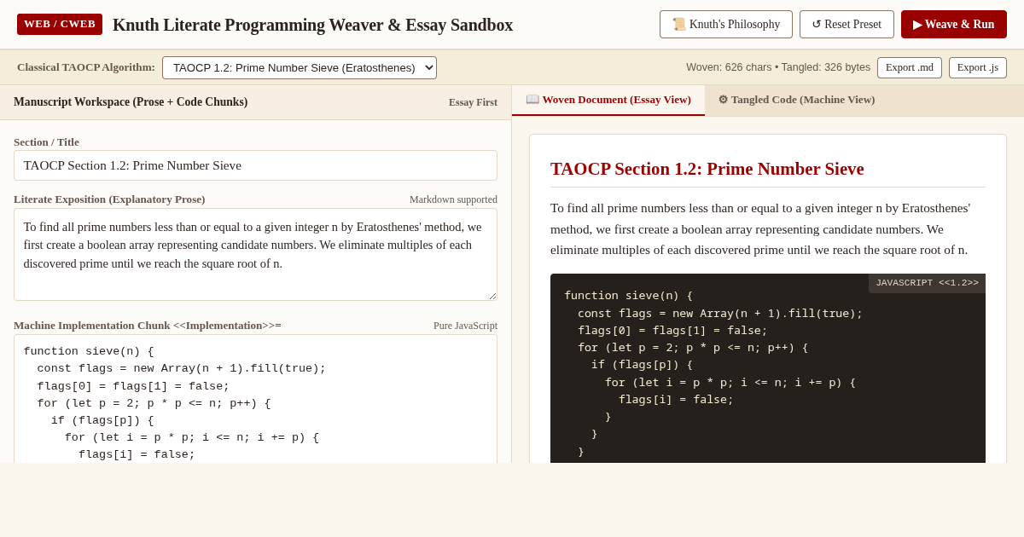
Task: Click the Woven 626 chars stats text
Action: pyautogui.click(x=778, y=67)
